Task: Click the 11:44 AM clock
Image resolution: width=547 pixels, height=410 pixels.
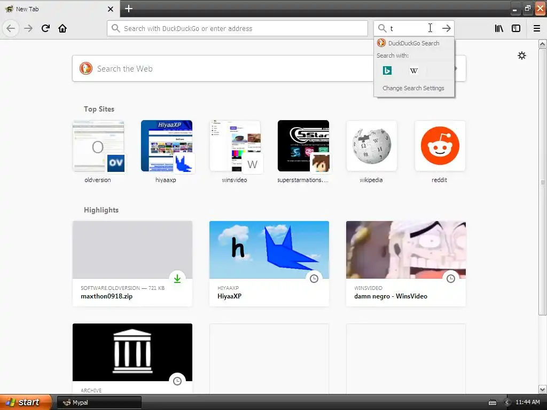Action: 527,403
